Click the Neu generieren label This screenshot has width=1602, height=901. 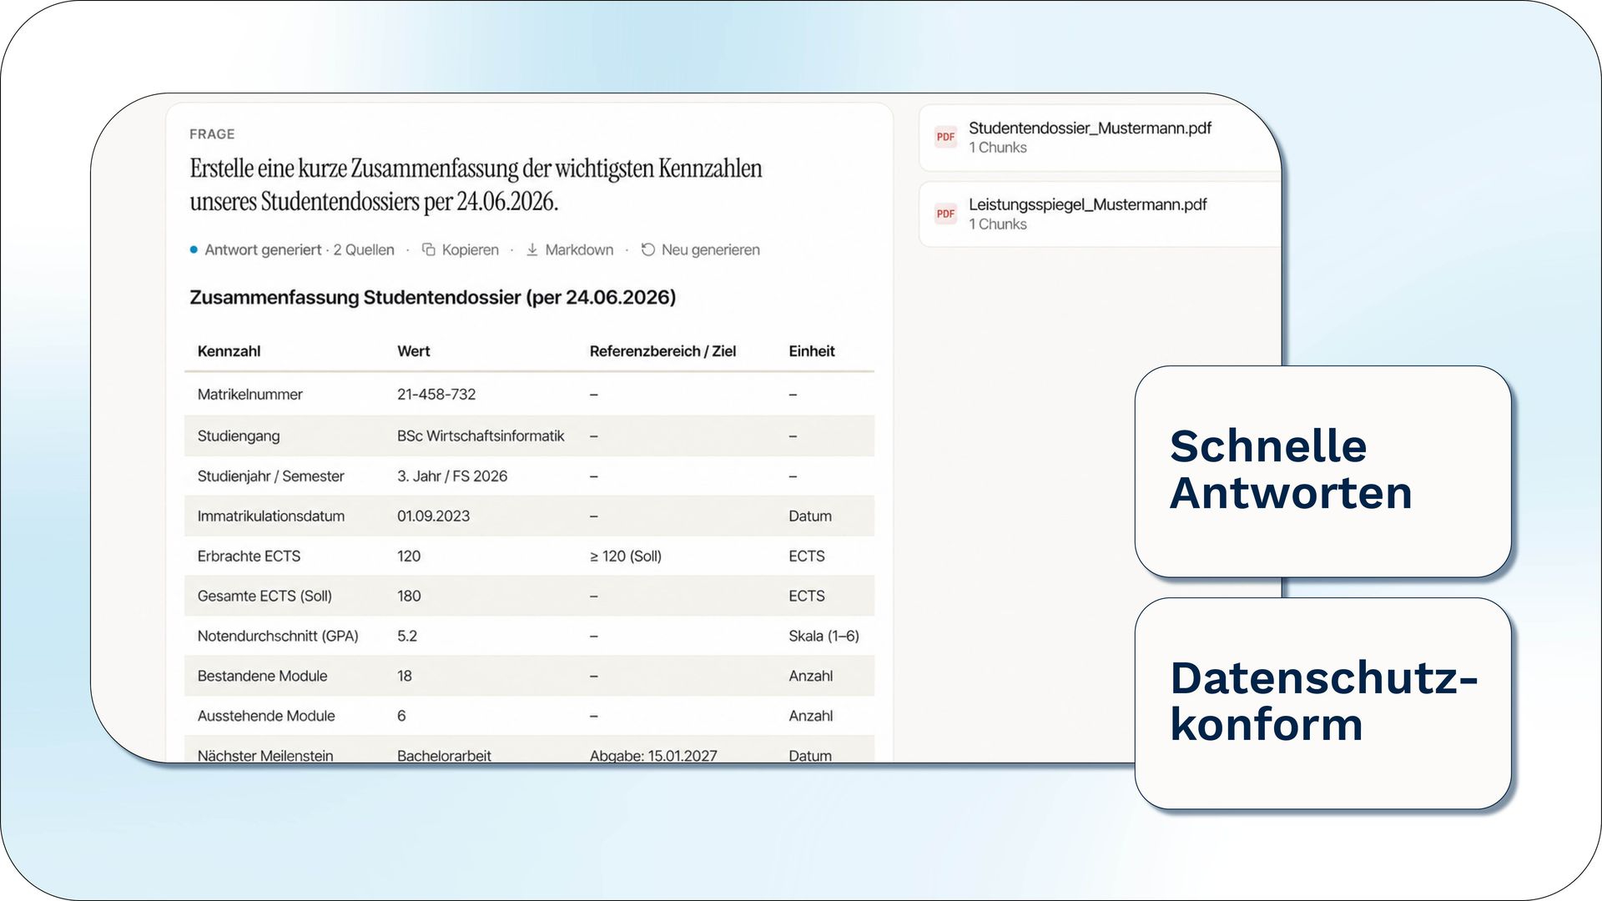tap(710, 249)
